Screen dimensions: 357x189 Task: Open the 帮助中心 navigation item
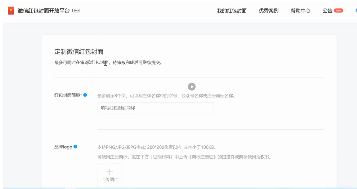[300, 11]
